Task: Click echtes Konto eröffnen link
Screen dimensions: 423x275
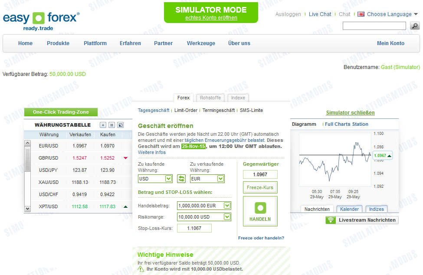Action: [211, 18]
